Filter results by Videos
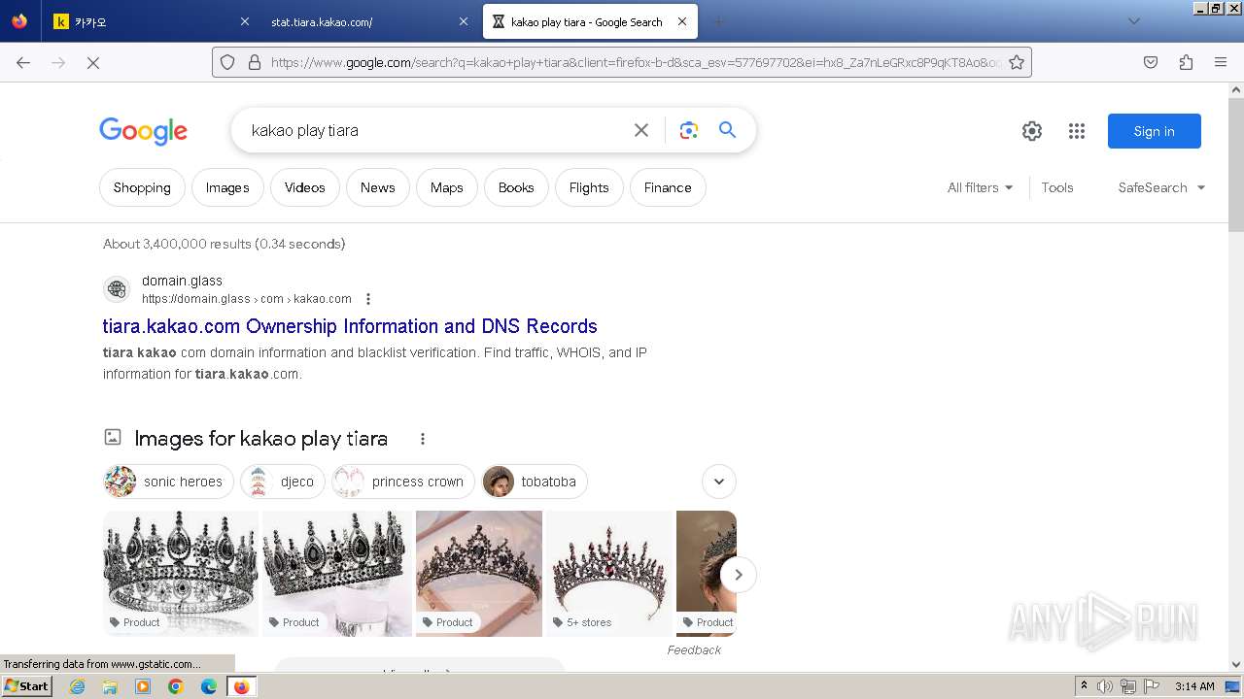The image size is (1244, 699). pyautogui.click(x=305, y=187)
